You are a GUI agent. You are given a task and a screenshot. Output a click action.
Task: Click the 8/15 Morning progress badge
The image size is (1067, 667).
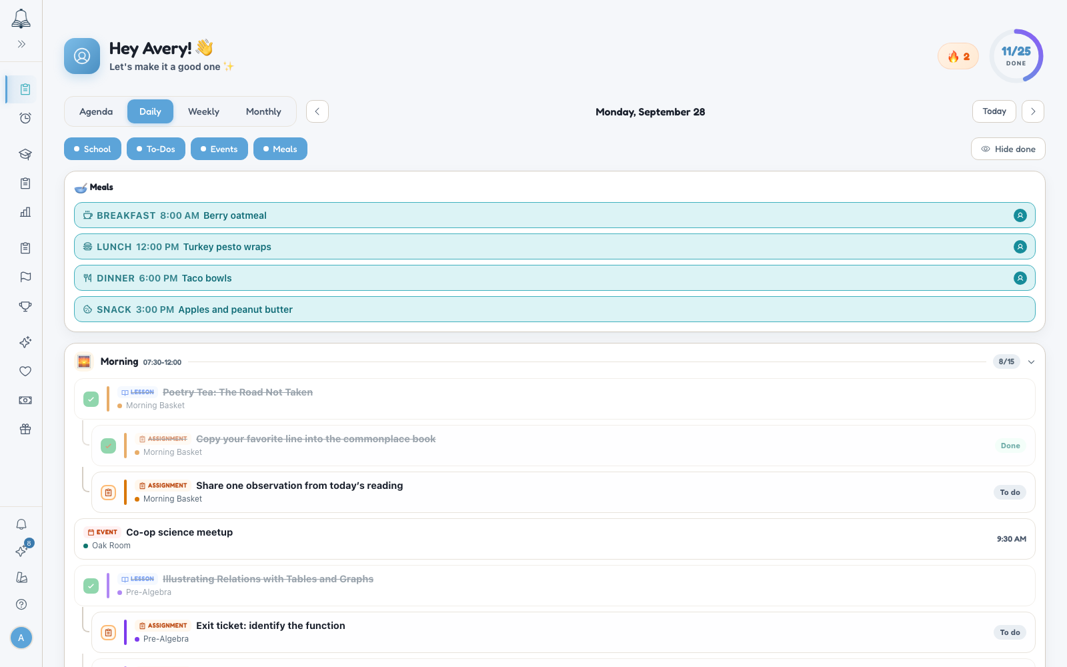point(1006,362)
